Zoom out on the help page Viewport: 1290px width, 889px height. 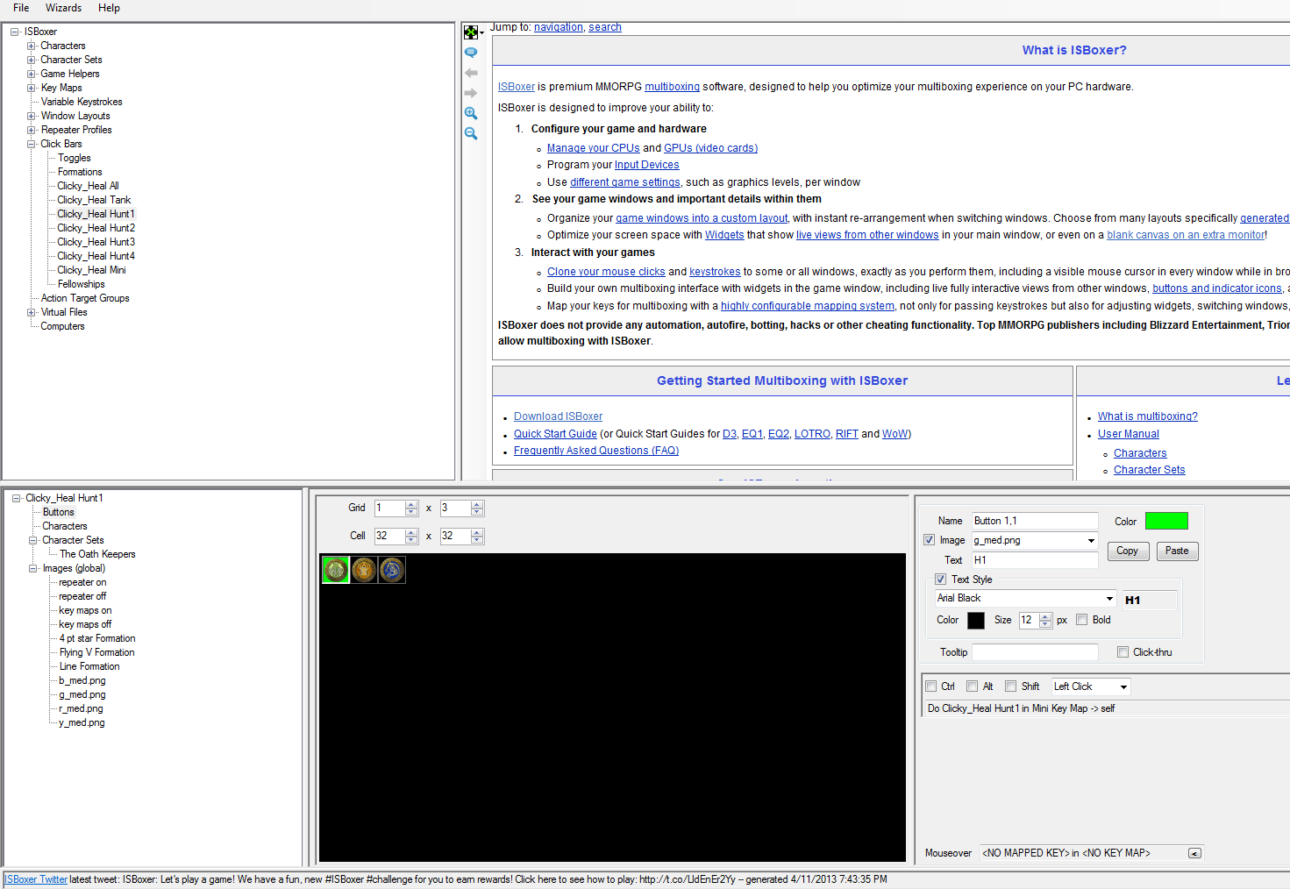tap(471, 133)
